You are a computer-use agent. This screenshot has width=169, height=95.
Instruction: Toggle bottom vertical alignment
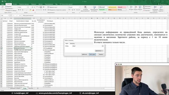click(41, 7)
